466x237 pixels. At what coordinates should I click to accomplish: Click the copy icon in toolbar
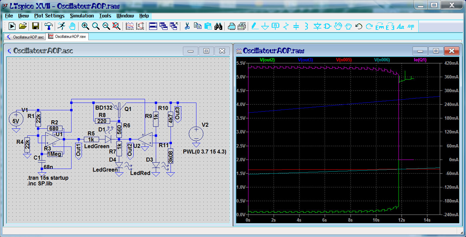pos(198,26)
